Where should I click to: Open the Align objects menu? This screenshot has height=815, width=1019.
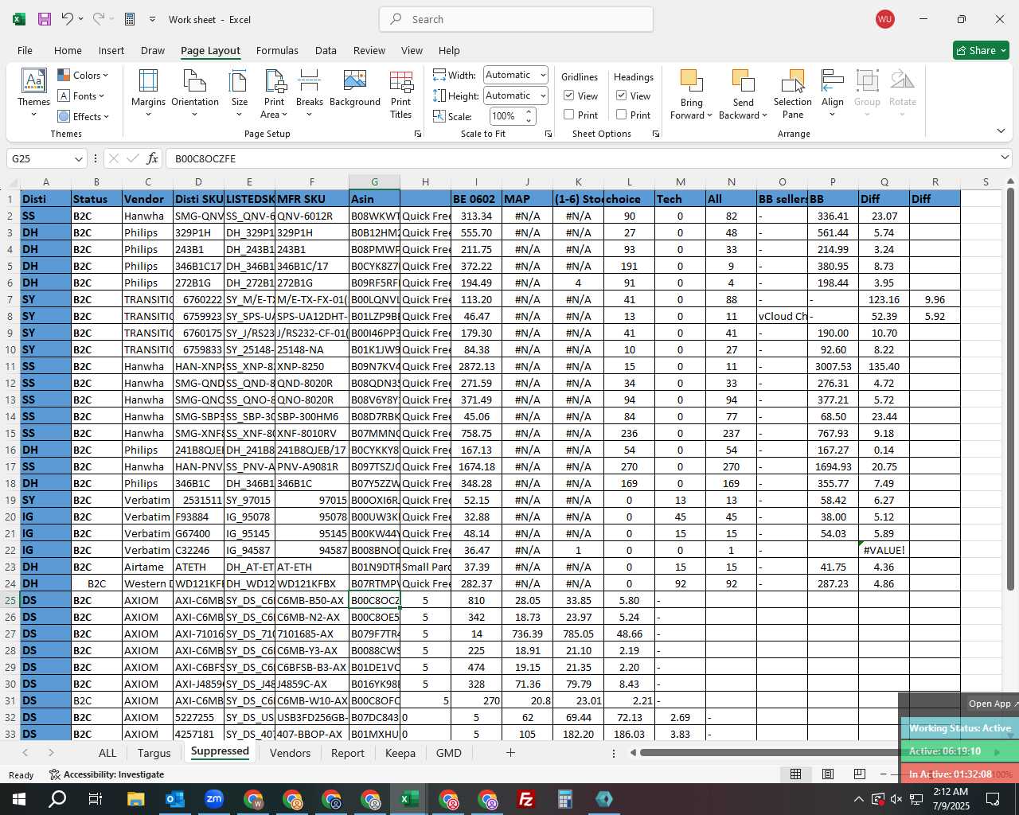[x=833, y=94]
